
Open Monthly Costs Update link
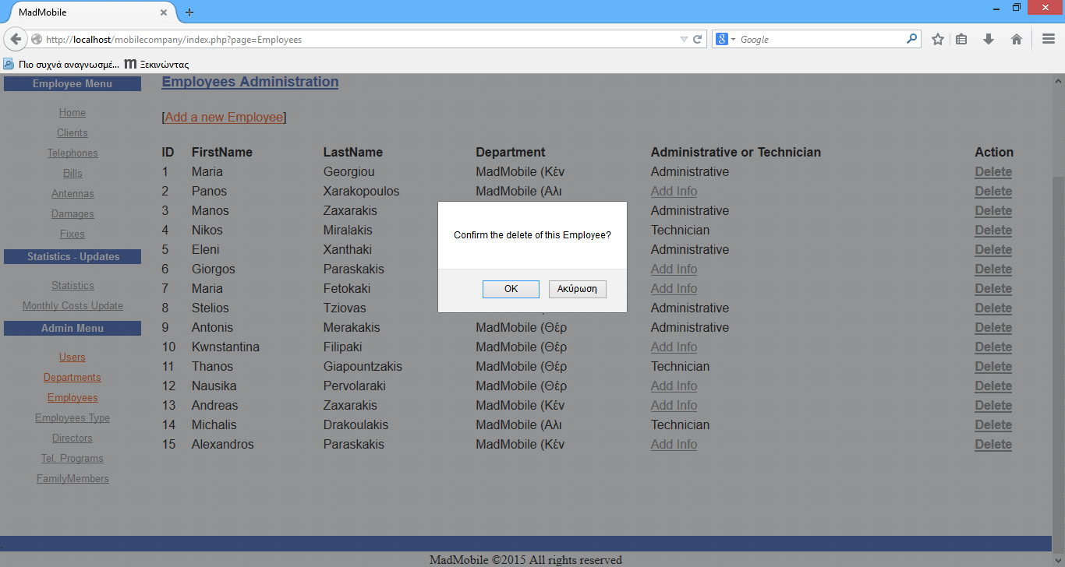pos(73,306)
